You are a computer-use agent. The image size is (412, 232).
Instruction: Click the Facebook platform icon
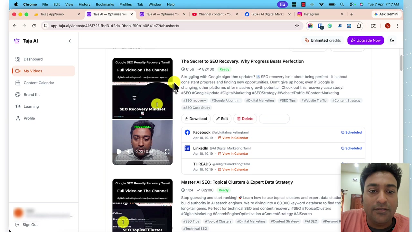coord(187,132)
